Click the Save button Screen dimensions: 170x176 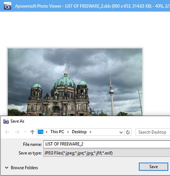pos(153,167)
